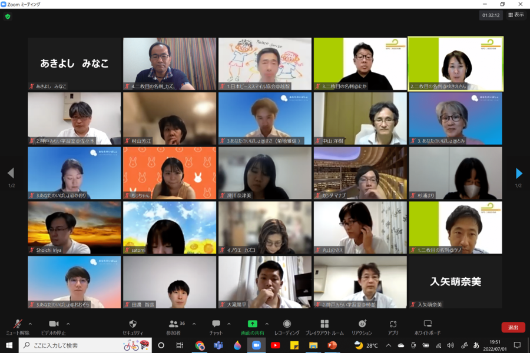
Task: Expand video options arrow beside camera
Action: coord(68,324)
